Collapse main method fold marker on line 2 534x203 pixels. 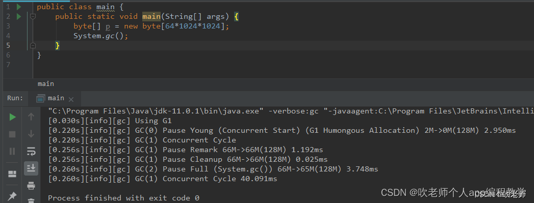point(33,16)
